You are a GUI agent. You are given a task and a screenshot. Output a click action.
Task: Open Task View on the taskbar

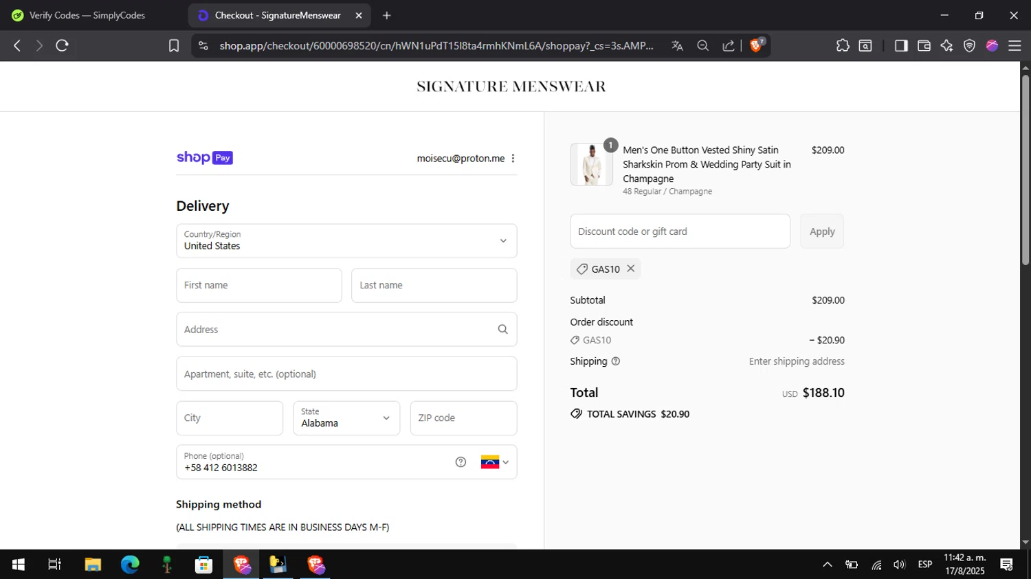coord(54,565)
